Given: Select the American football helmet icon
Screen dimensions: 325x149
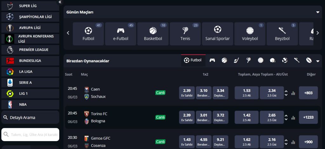Looking at the screenshot, I should tap(273, 60).
